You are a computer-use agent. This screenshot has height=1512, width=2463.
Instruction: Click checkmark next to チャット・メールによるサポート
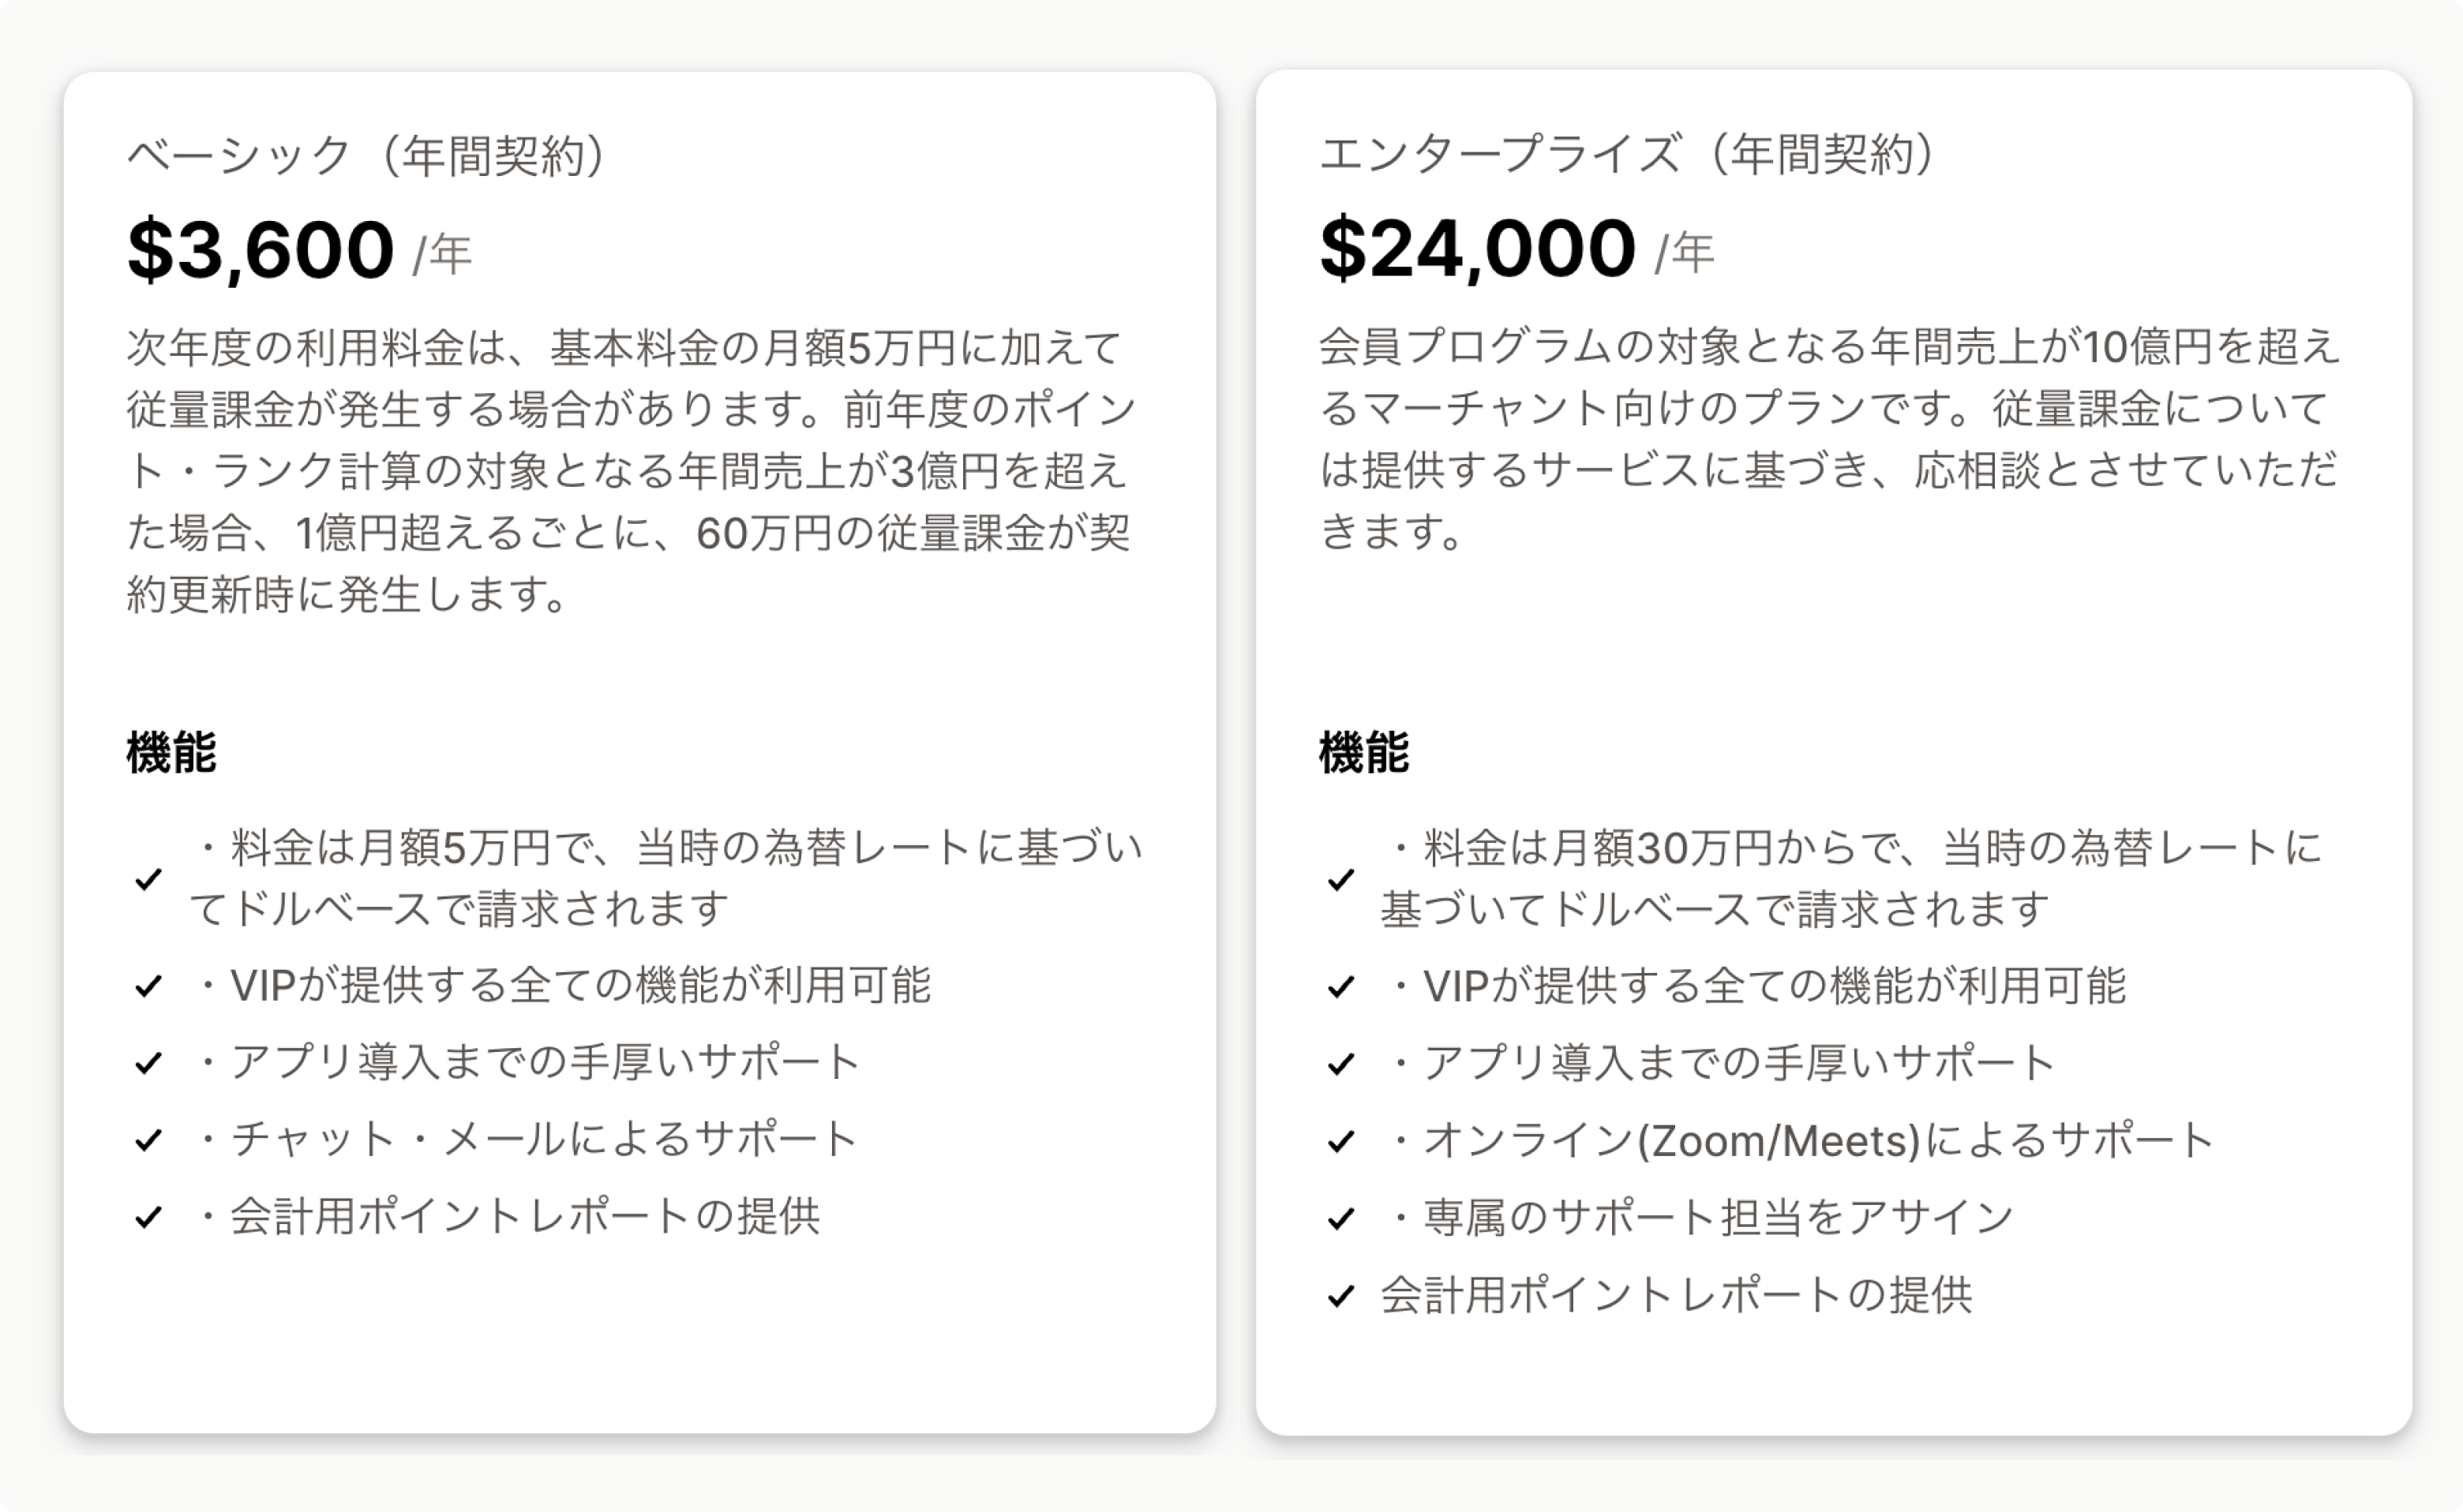(x=148, y=1140)
